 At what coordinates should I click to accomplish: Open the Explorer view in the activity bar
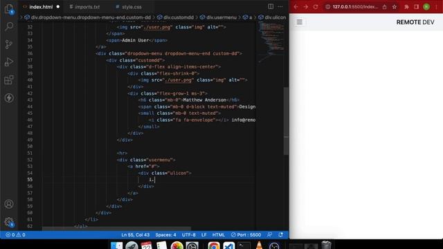(x=9, y=9)
